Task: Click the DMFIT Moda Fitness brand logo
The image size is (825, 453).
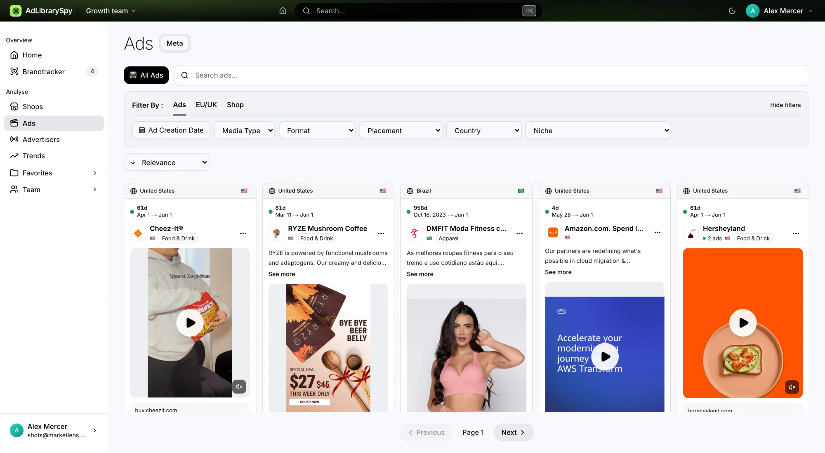Action: [x=414, y=234]
